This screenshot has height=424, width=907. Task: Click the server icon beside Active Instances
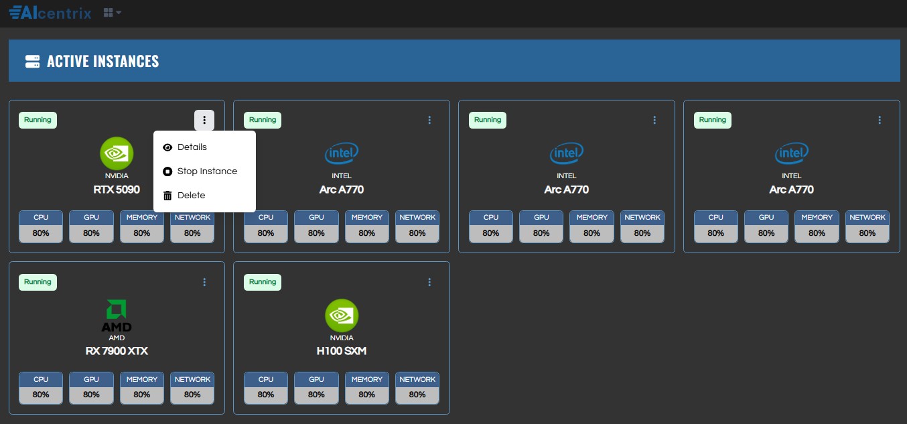pos(32,62)
